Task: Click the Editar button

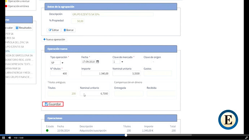Action: click(x=54, y=30)
